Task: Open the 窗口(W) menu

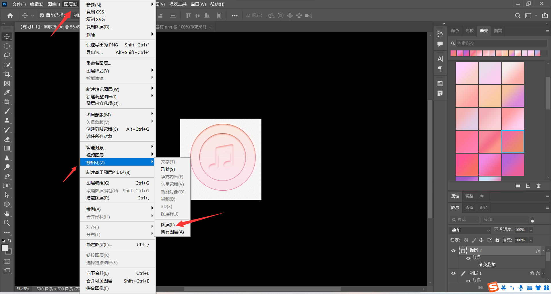Action: coord(198,4)
